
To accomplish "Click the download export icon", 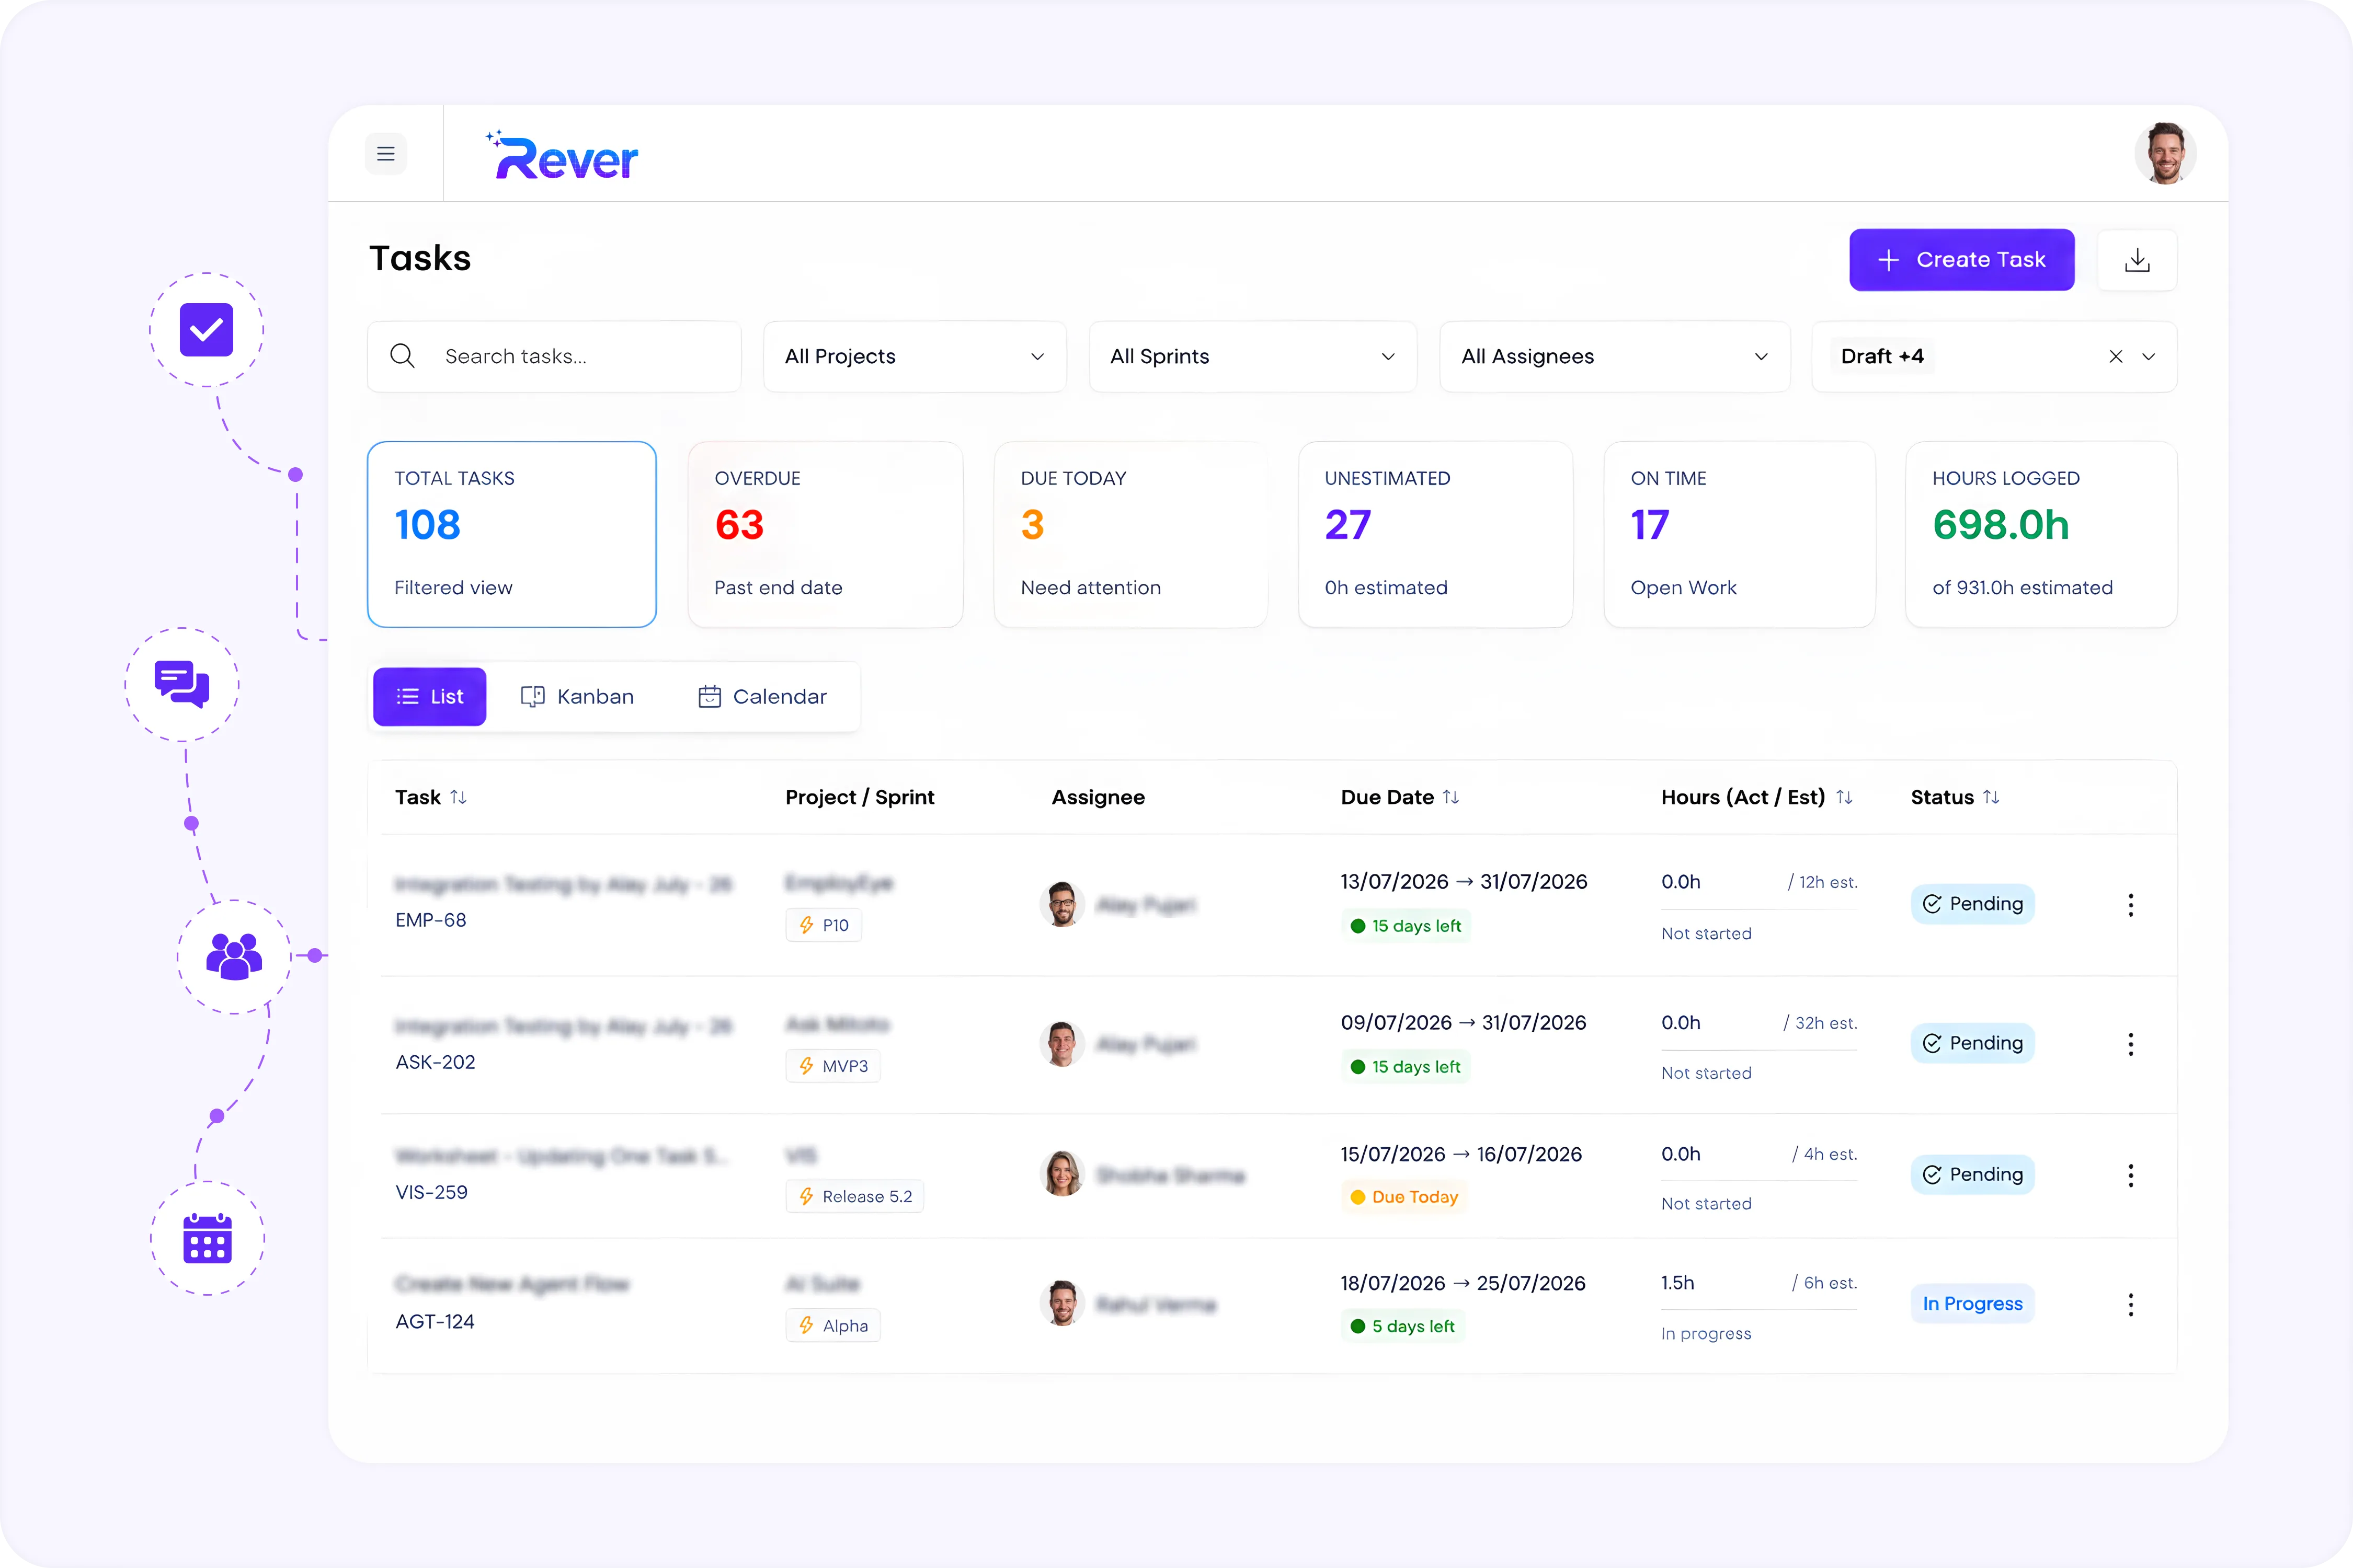I will click(2137, 260).
